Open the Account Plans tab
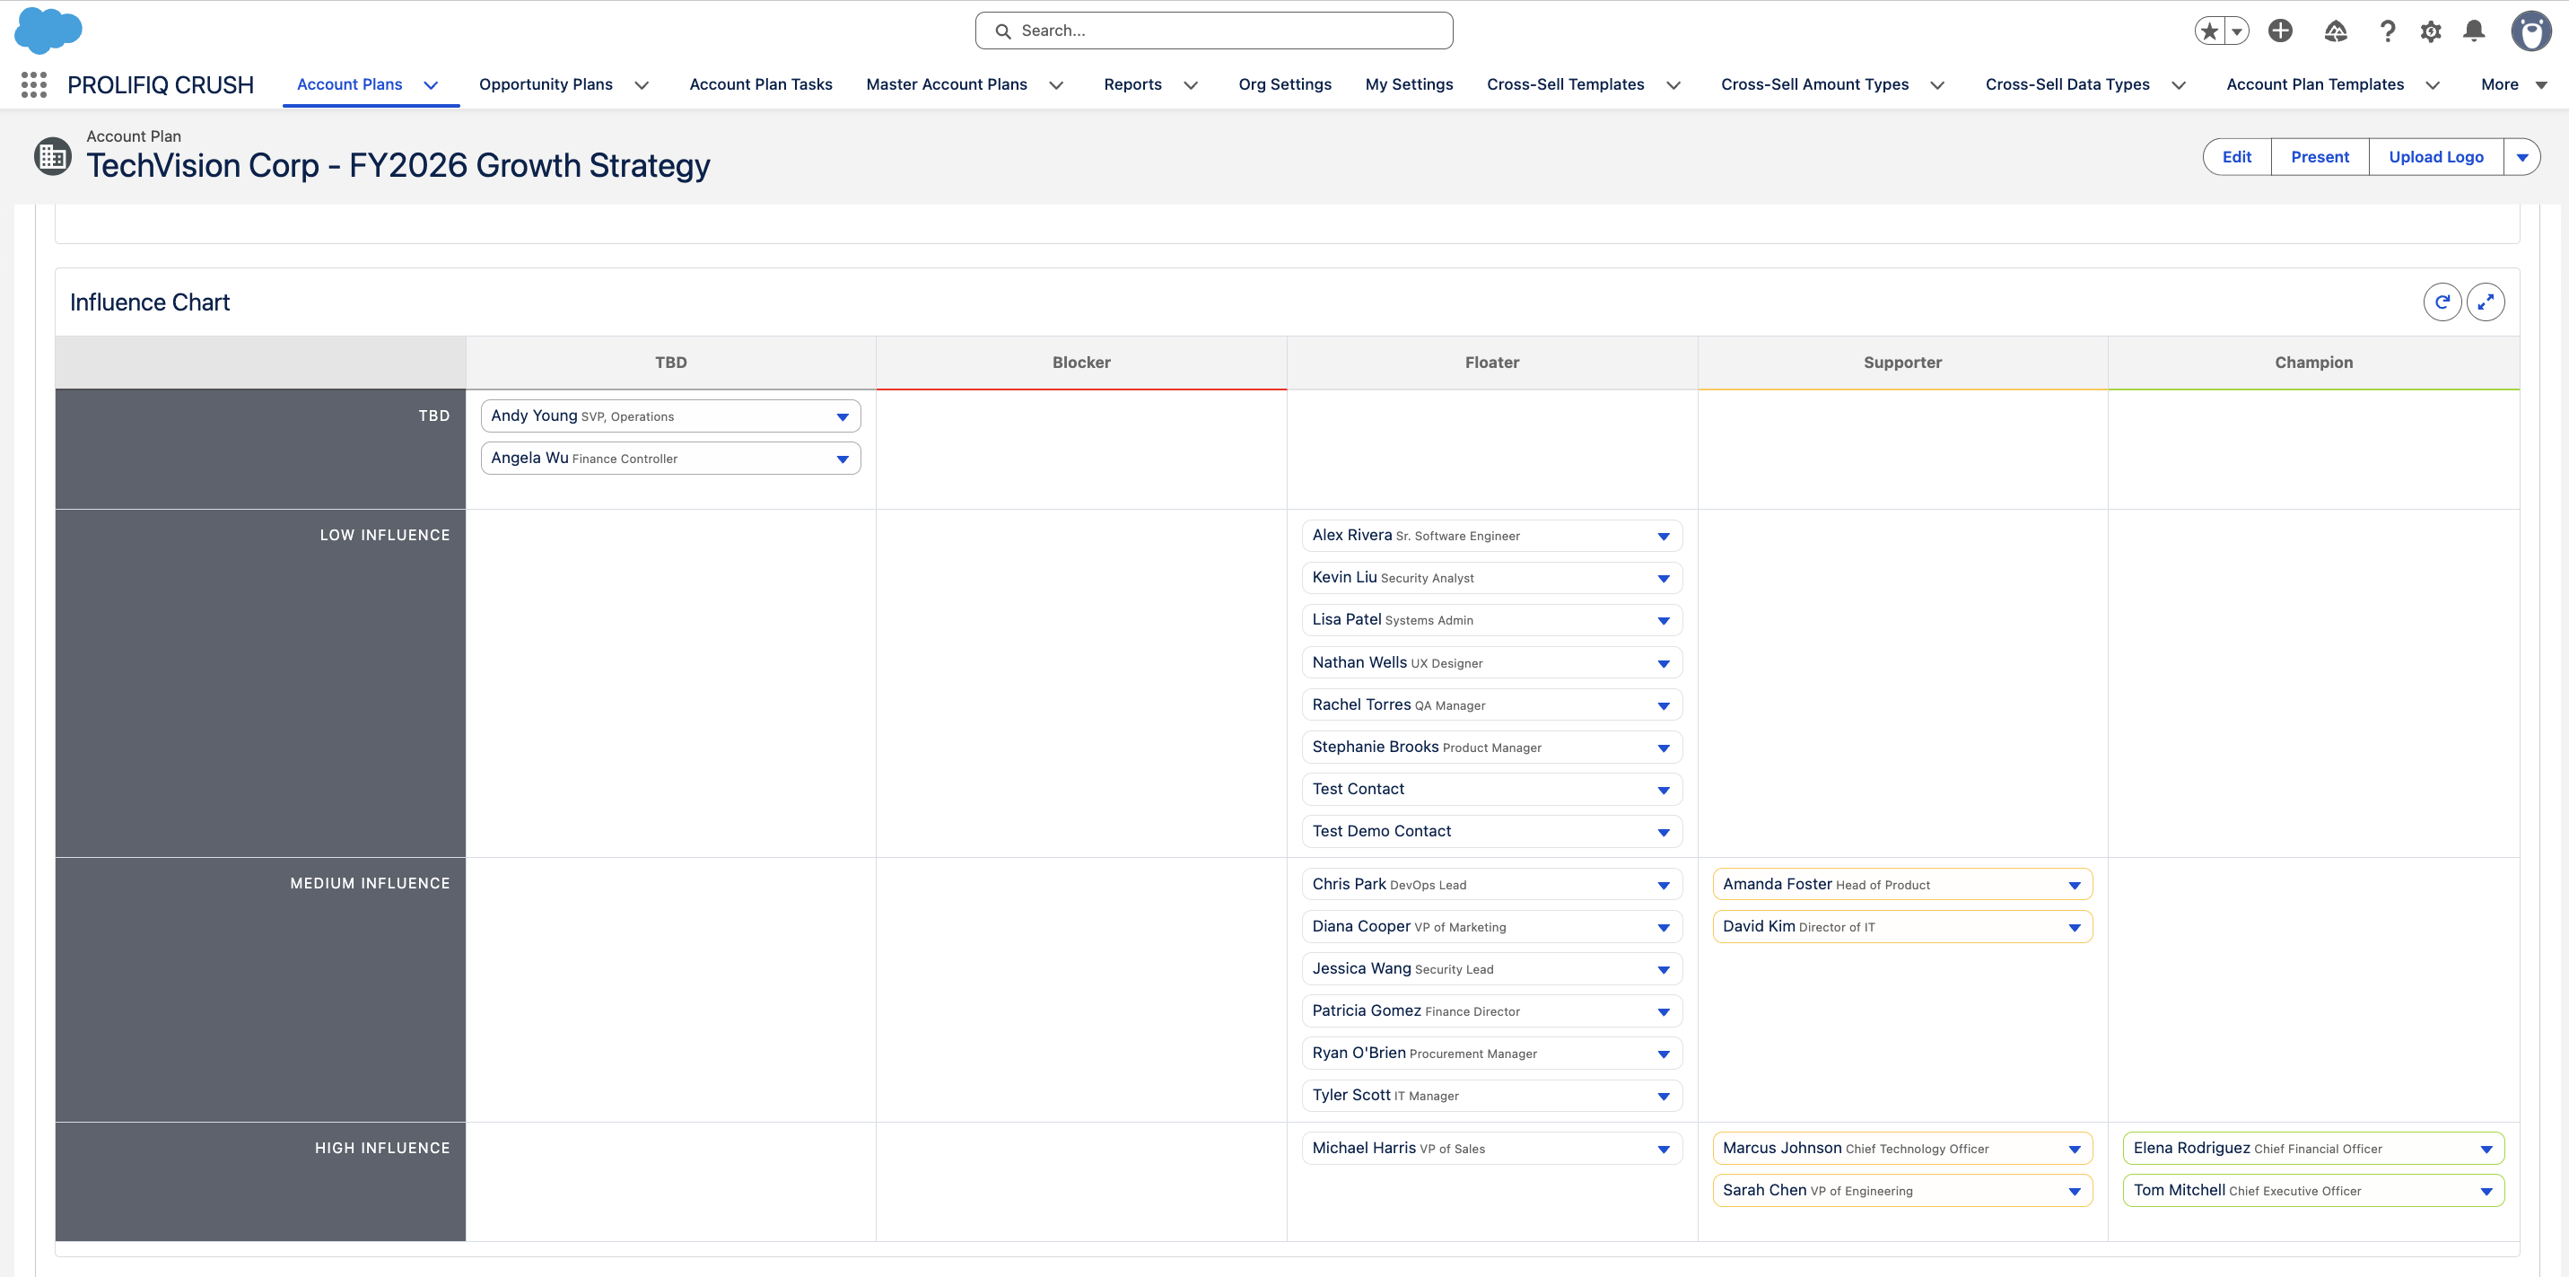 [x=349, y=84]
